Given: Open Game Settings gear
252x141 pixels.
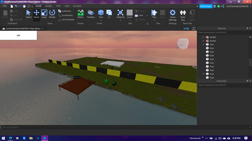Looking at the screenshot, I should 173,15.
